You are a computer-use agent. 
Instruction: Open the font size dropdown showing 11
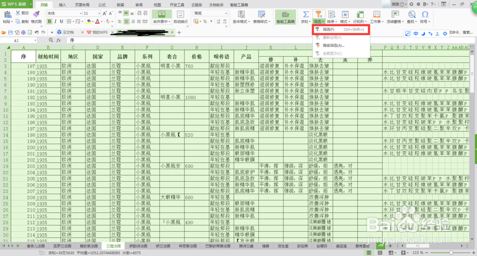coord(99,13)
